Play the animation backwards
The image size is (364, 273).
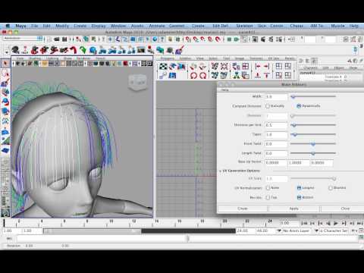(x=328, y=224)
